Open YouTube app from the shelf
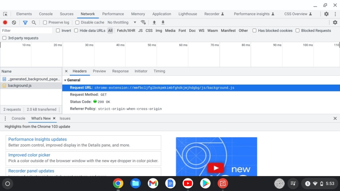Viewport: 340px width, 191px height. [188, 183]
